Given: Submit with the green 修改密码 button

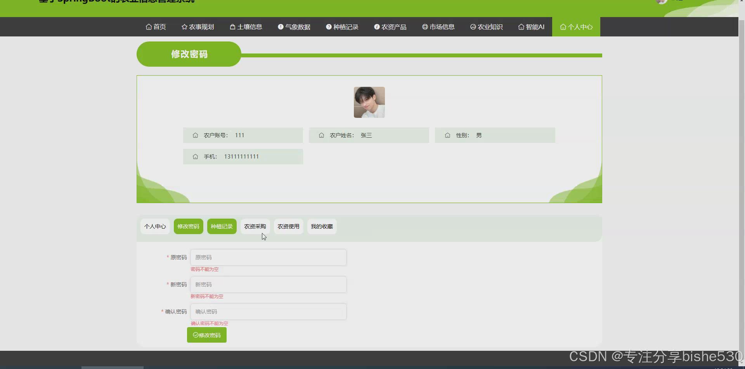Looking at the screenshot, I should coord(207,335).
